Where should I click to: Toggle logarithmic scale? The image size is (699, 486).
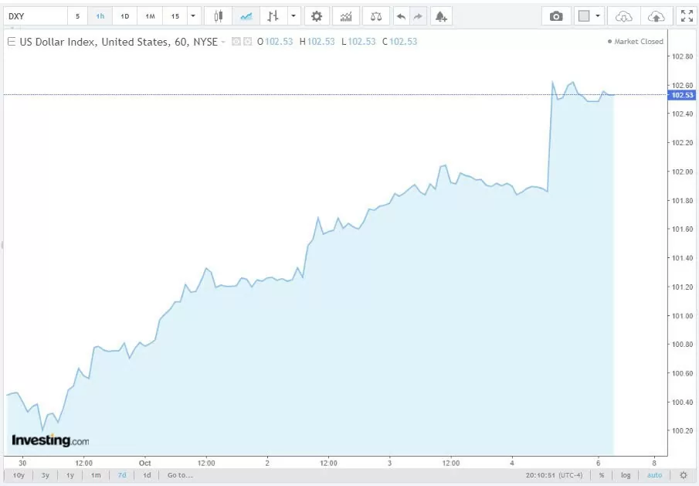tap(626, 475)
